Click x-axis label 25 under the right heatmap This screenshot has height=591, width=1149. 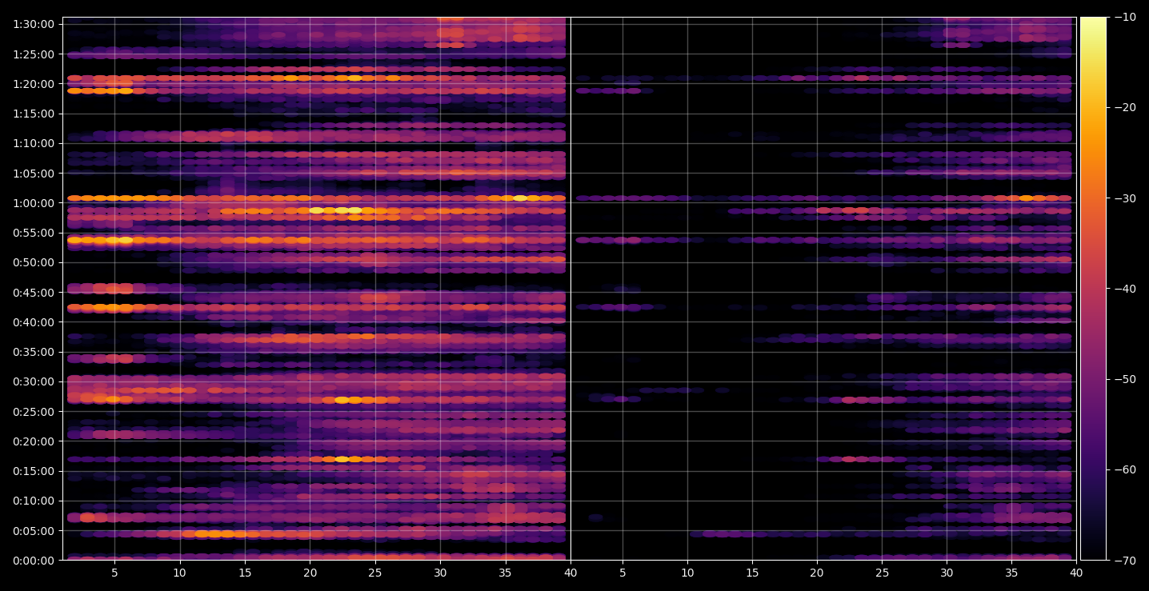tap(882, 573)
